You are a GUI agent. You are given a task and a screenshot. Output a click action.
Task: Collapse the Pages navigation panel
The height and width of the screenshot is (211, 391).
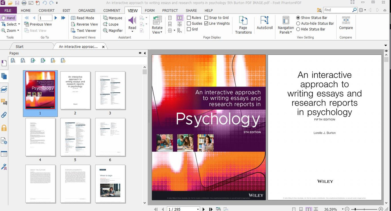point(145,53)
